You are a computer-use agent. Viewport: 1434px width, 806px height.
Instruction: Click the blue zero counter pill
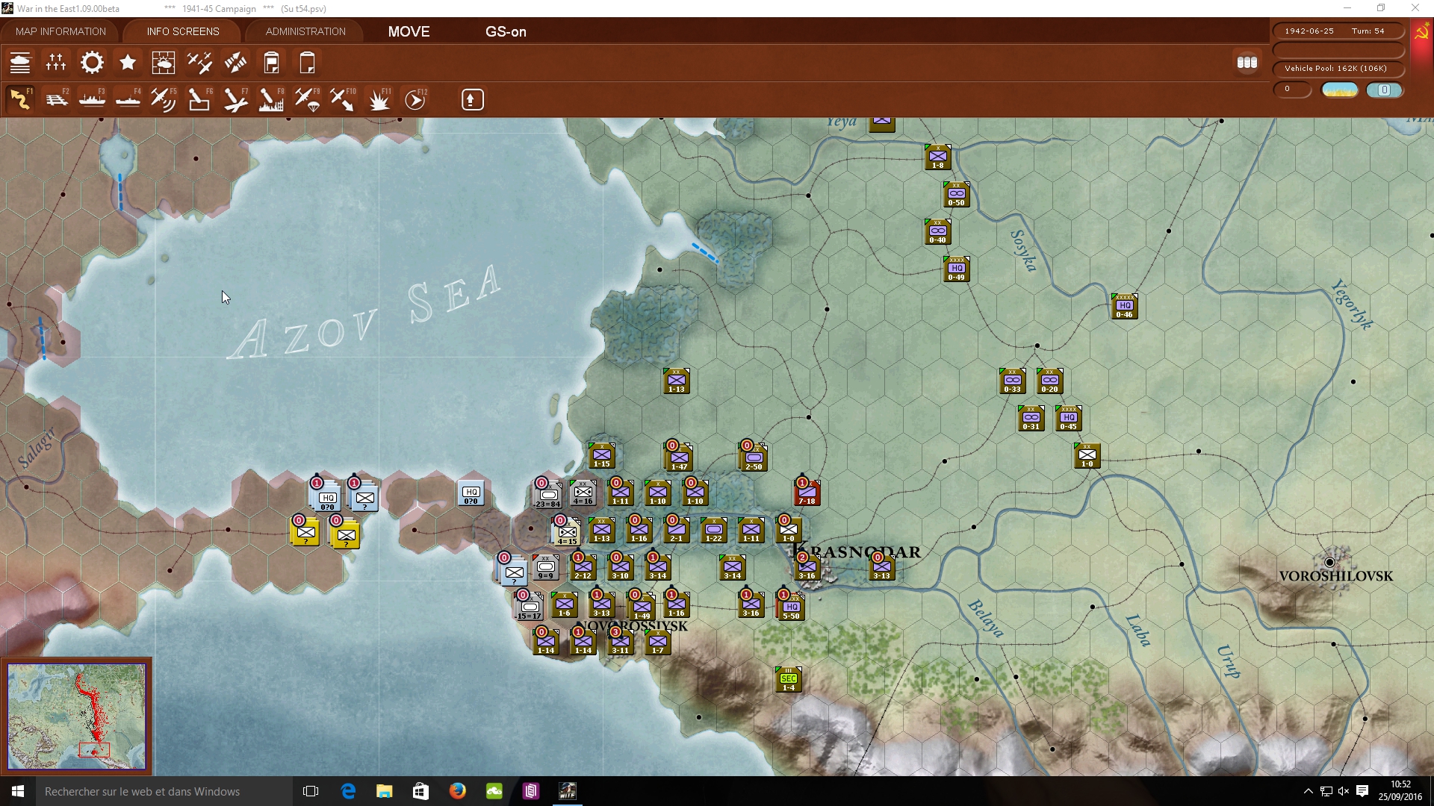[1384, 90]
